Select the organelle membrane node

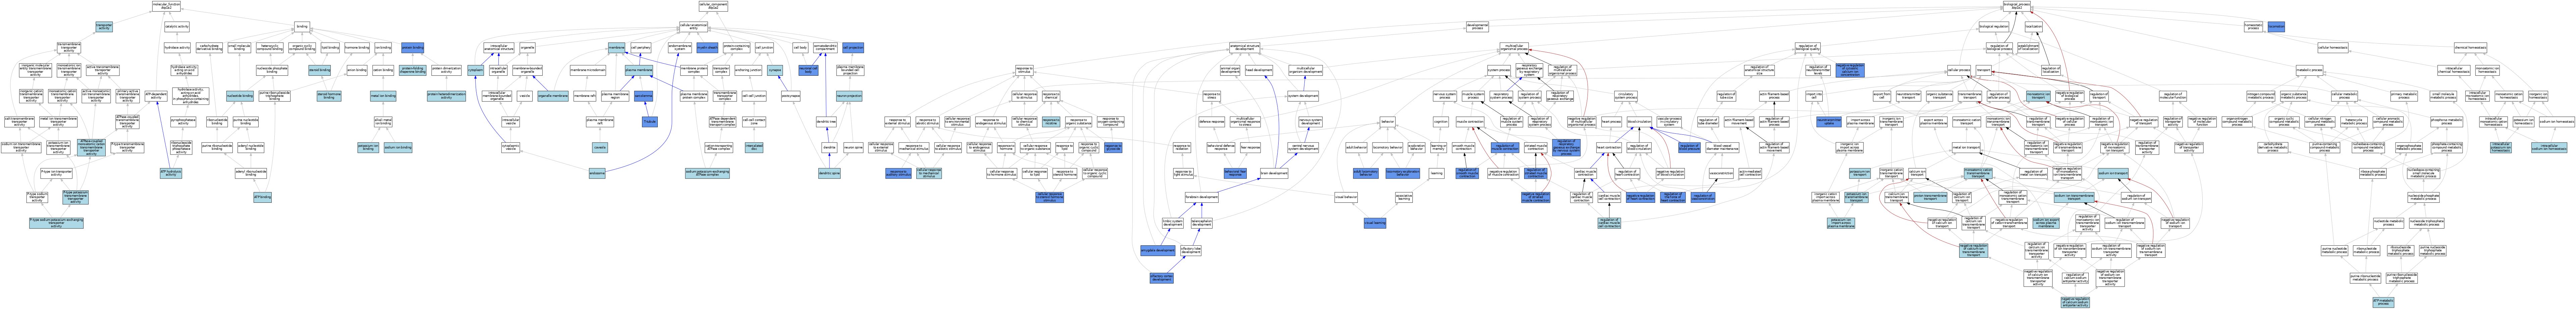[x=553, y=96]
